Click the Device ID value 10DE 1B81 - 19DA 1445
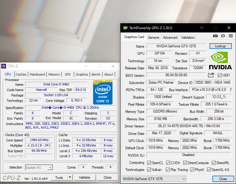The image size is (236, 184). pyautogui.click(x=213, y=82)
